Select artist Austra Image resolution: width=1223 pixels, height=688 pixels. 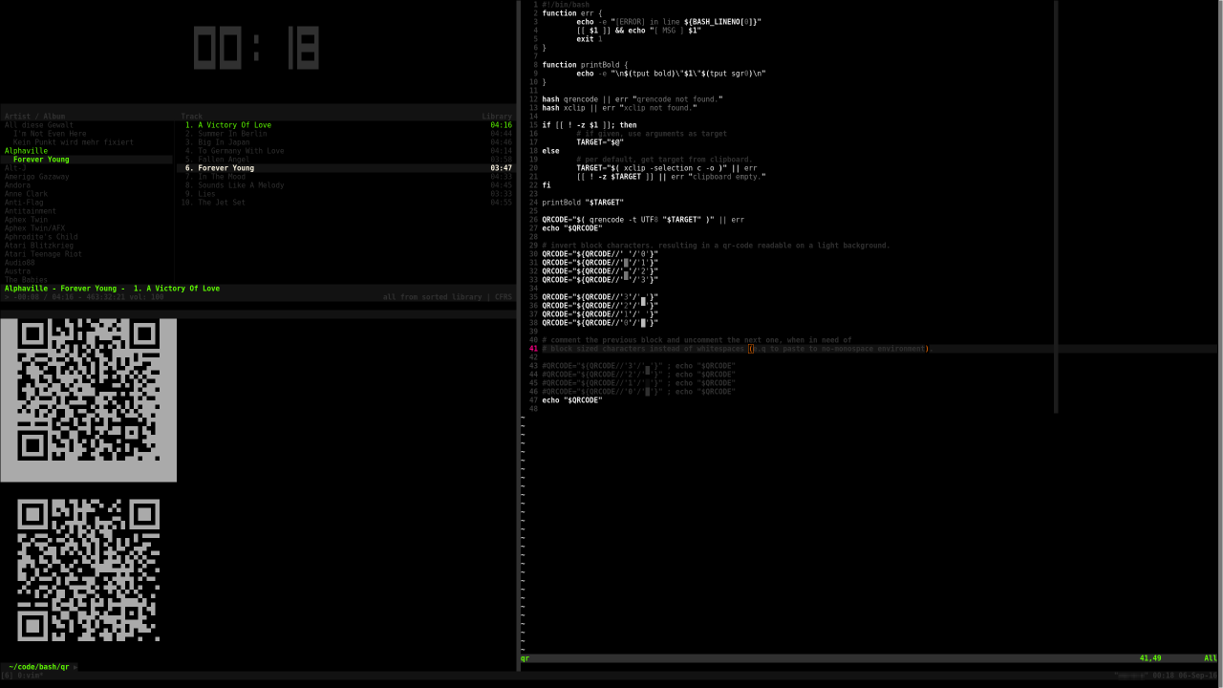pos(17,271)
